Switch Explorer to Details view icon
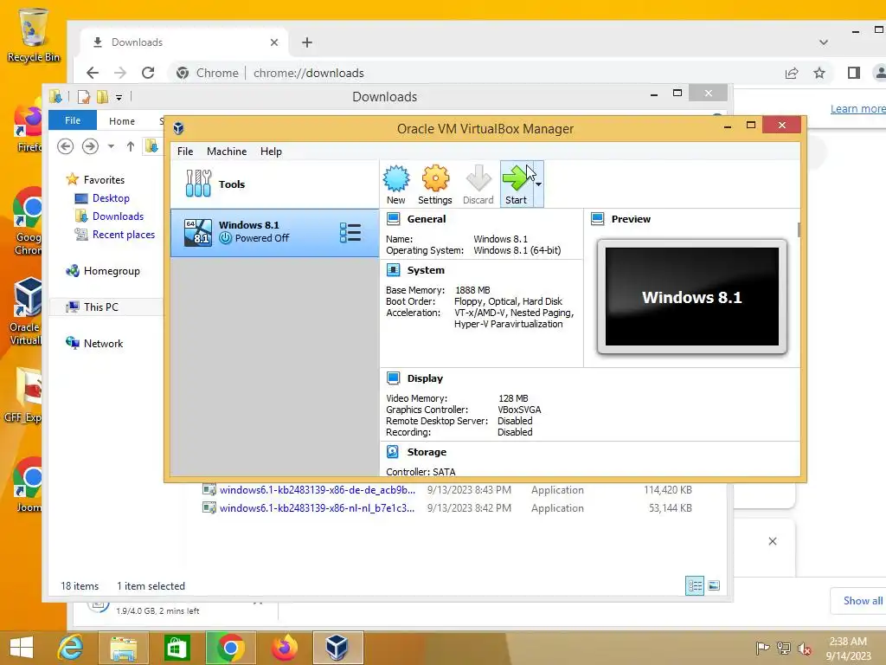The width and height of the screenshot is (886, 665). 695,586
